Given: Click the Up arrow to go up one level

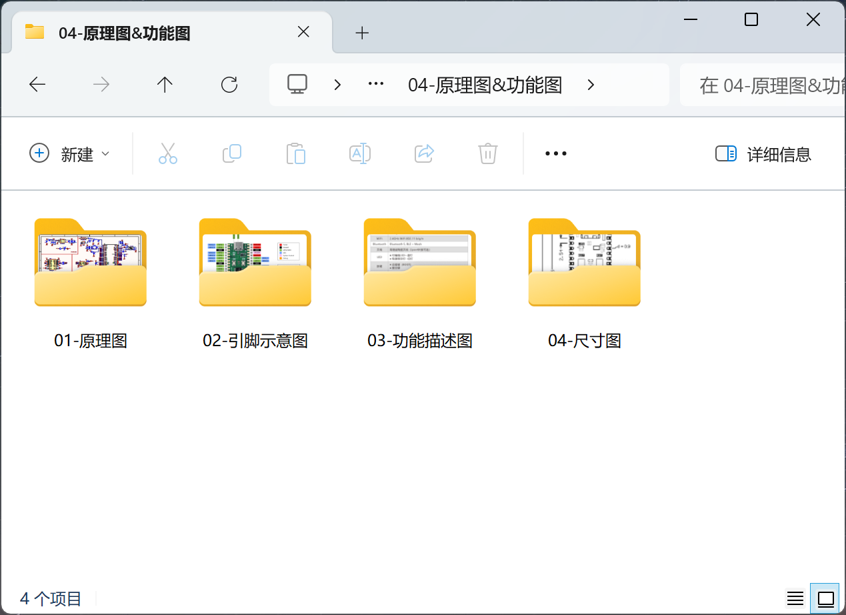Looking at the screenshot, I should (x=165, y=84).
